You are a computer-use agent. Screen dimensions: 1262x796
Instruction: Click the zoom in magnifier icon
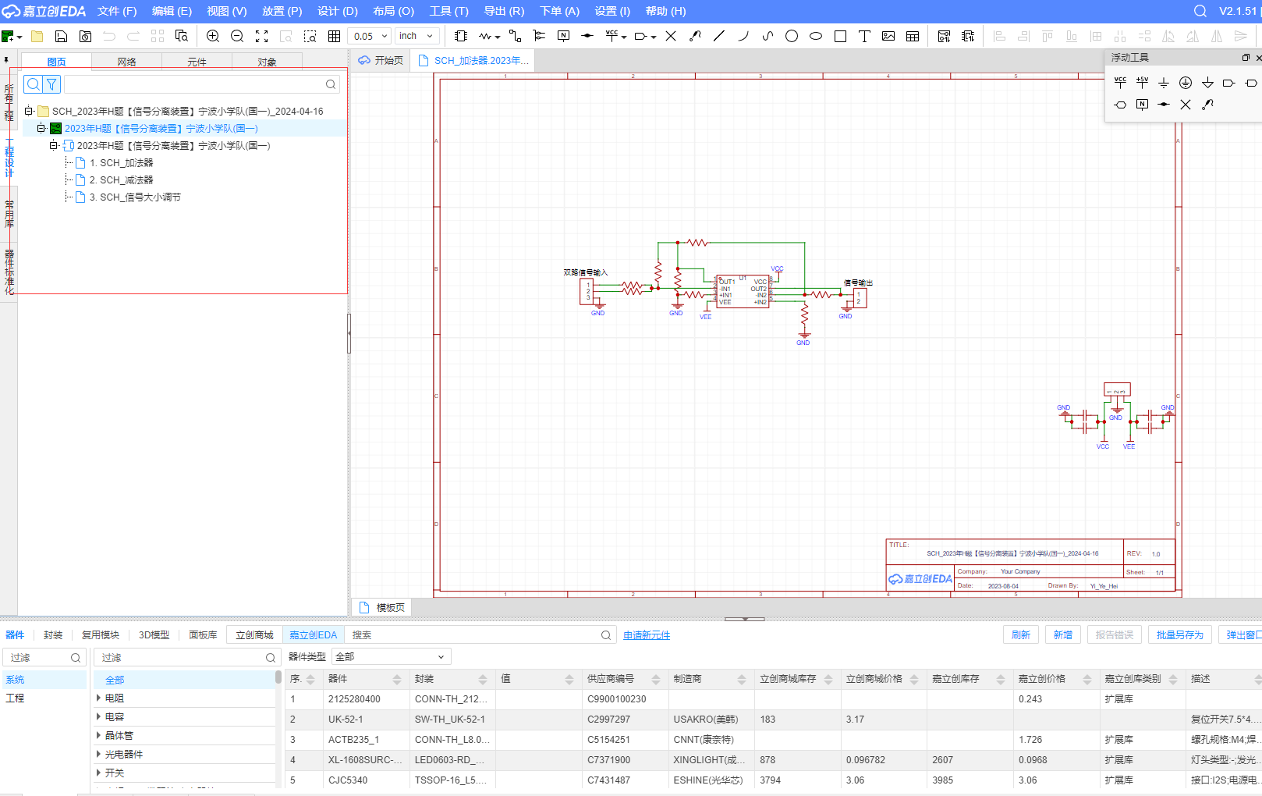[x=213, y=36]
